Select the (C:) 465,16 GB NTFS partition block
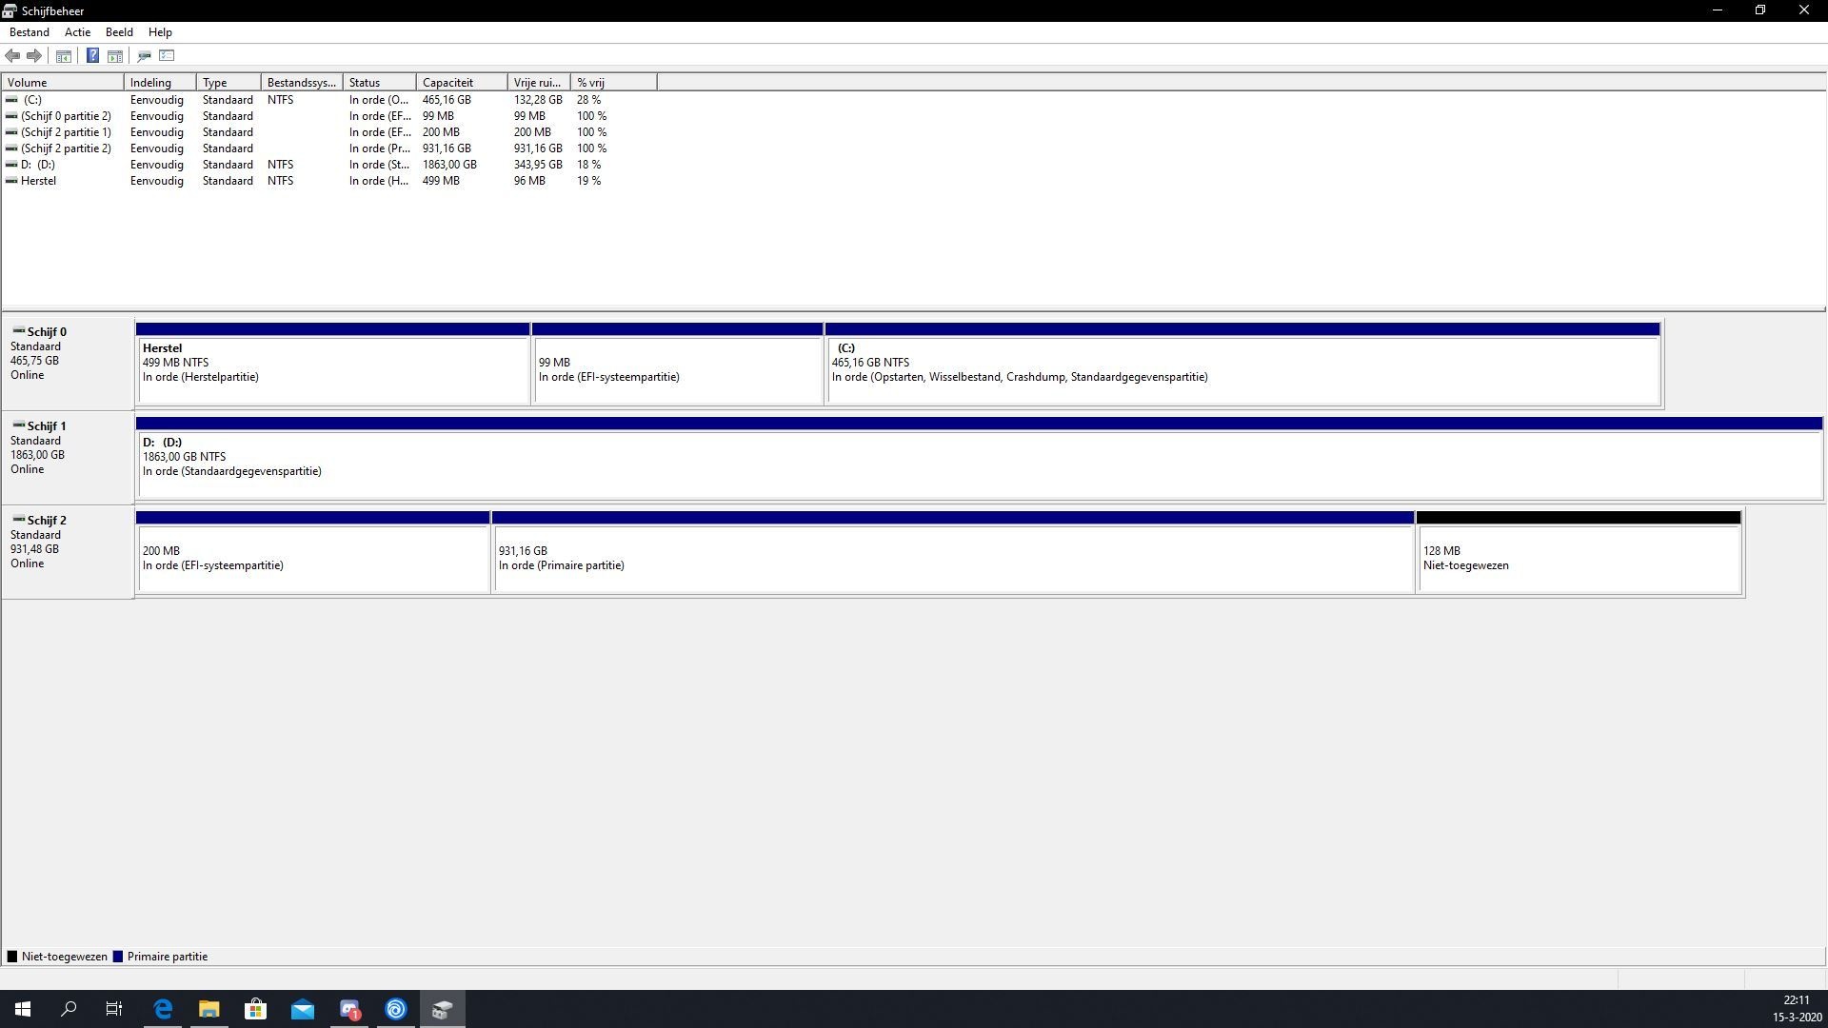The height and width of the screenshot is (1028, 1828). click(x=1242, y=370)
